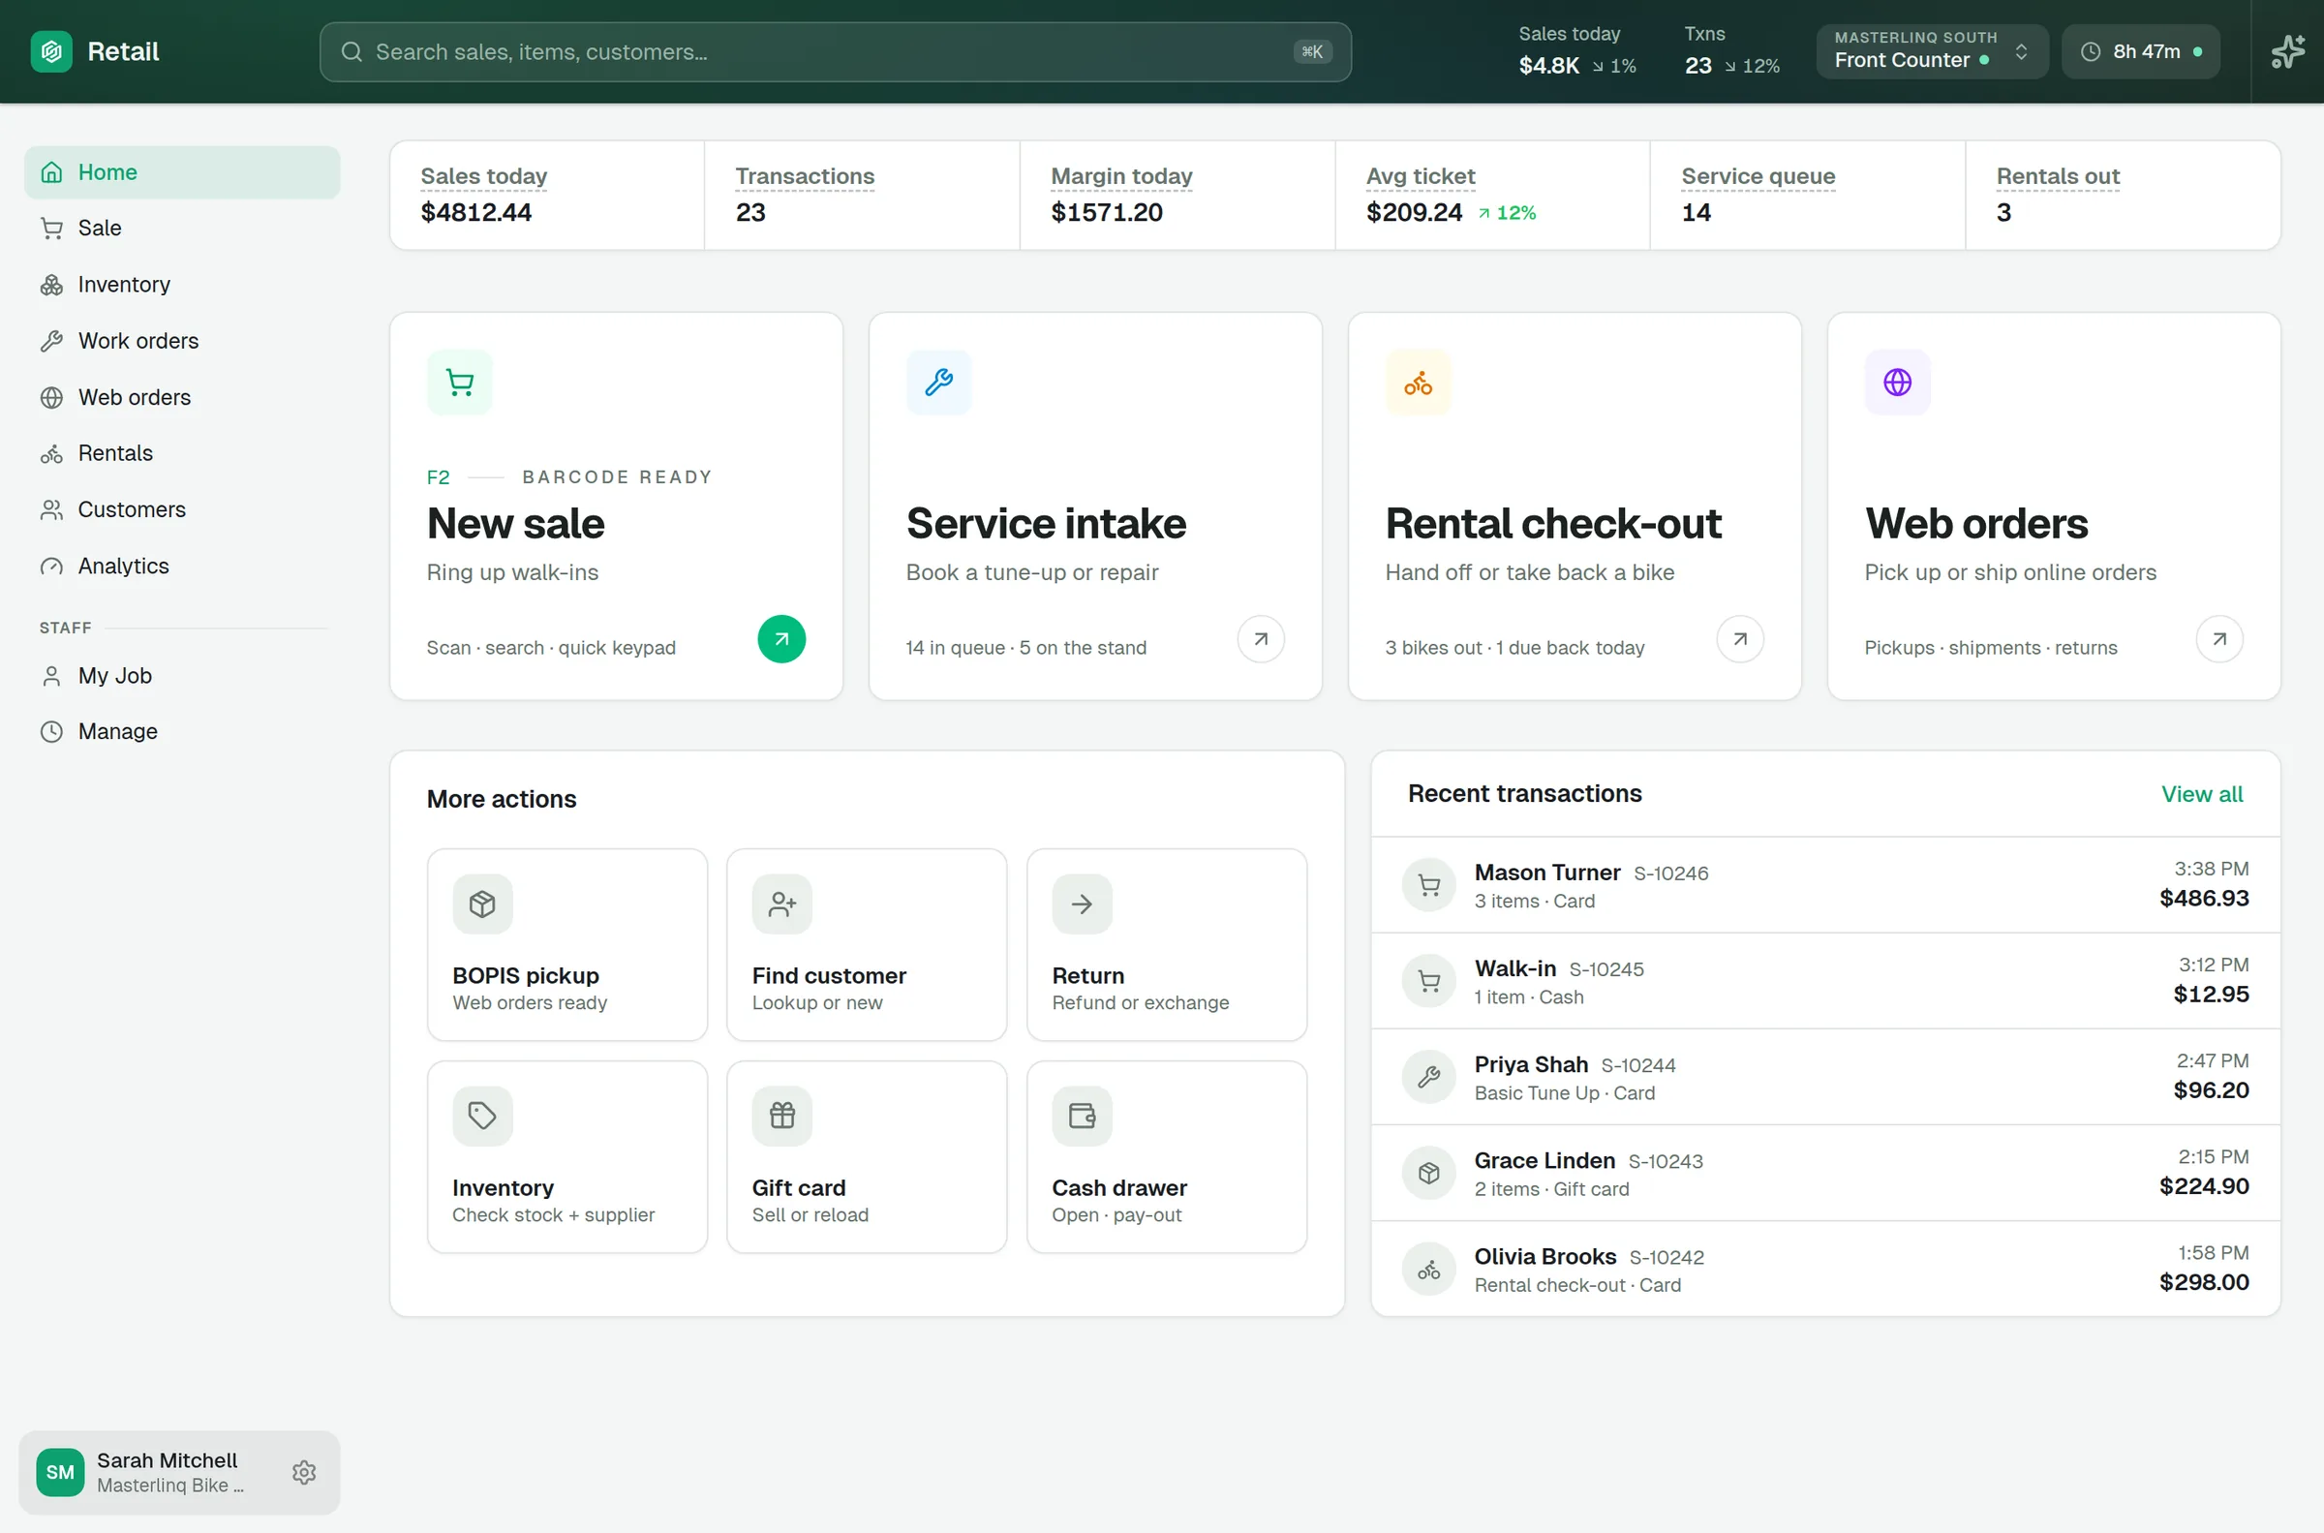This screenshot has height=1533, width=2324.
Task: Click the Find customer person-plus icon
Action: pyautogui.click(x=781, y=904)
